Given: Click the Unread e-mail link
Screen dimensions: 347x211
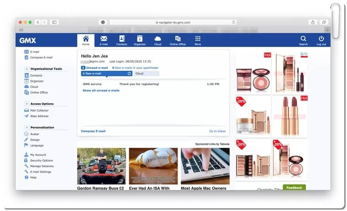Looking at the screenshot, I should 95,68.
